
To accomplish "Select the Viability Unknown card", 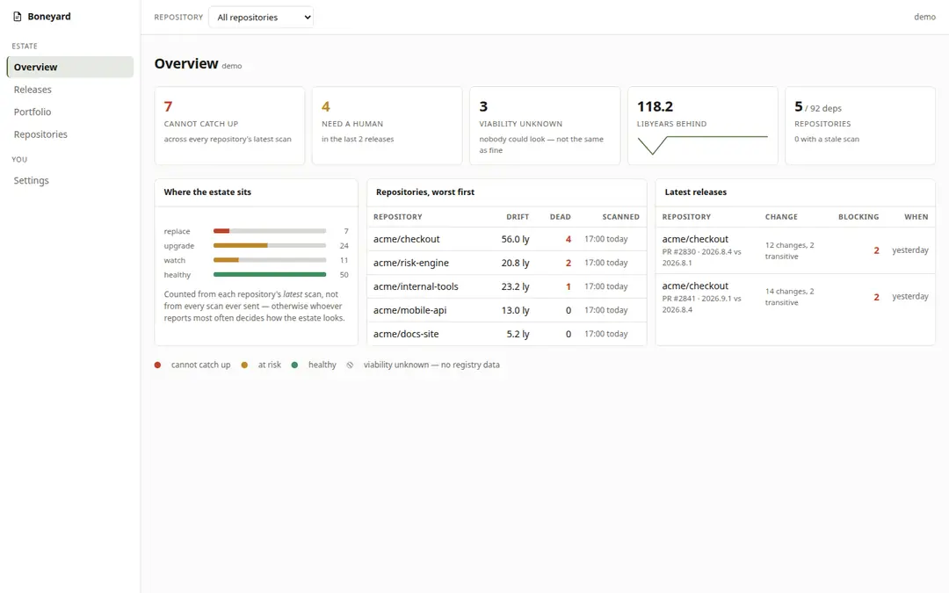I will [x=545, y=126].
